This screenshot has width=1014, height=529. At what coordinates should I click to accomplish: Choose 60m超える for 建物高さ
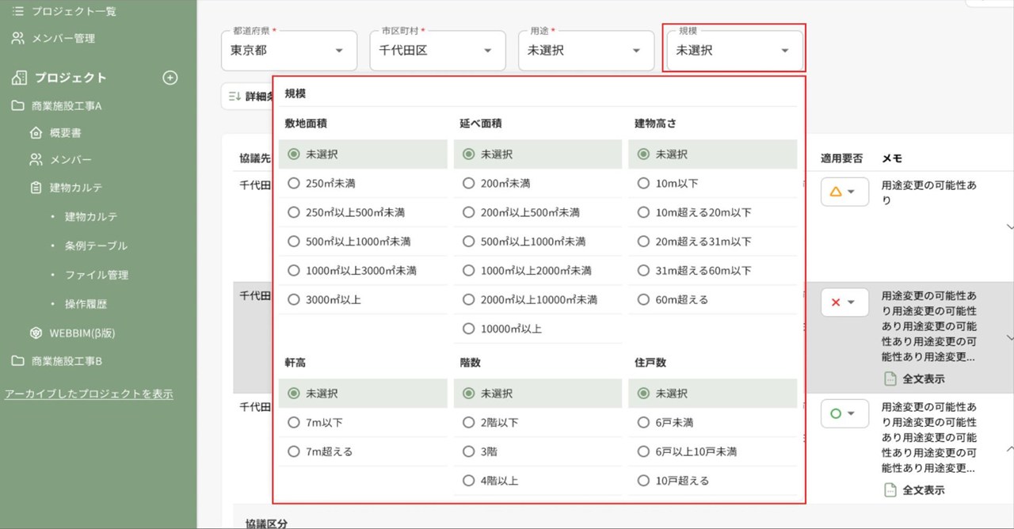[644, 300]
